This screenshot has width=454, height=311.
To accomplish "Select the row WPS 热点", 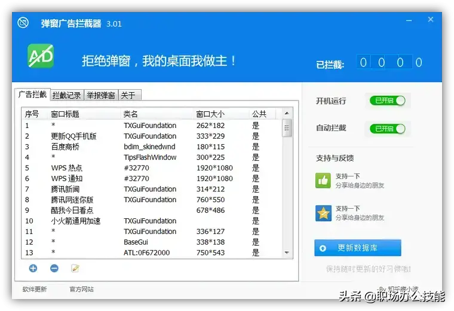I will tap(152, 168).
